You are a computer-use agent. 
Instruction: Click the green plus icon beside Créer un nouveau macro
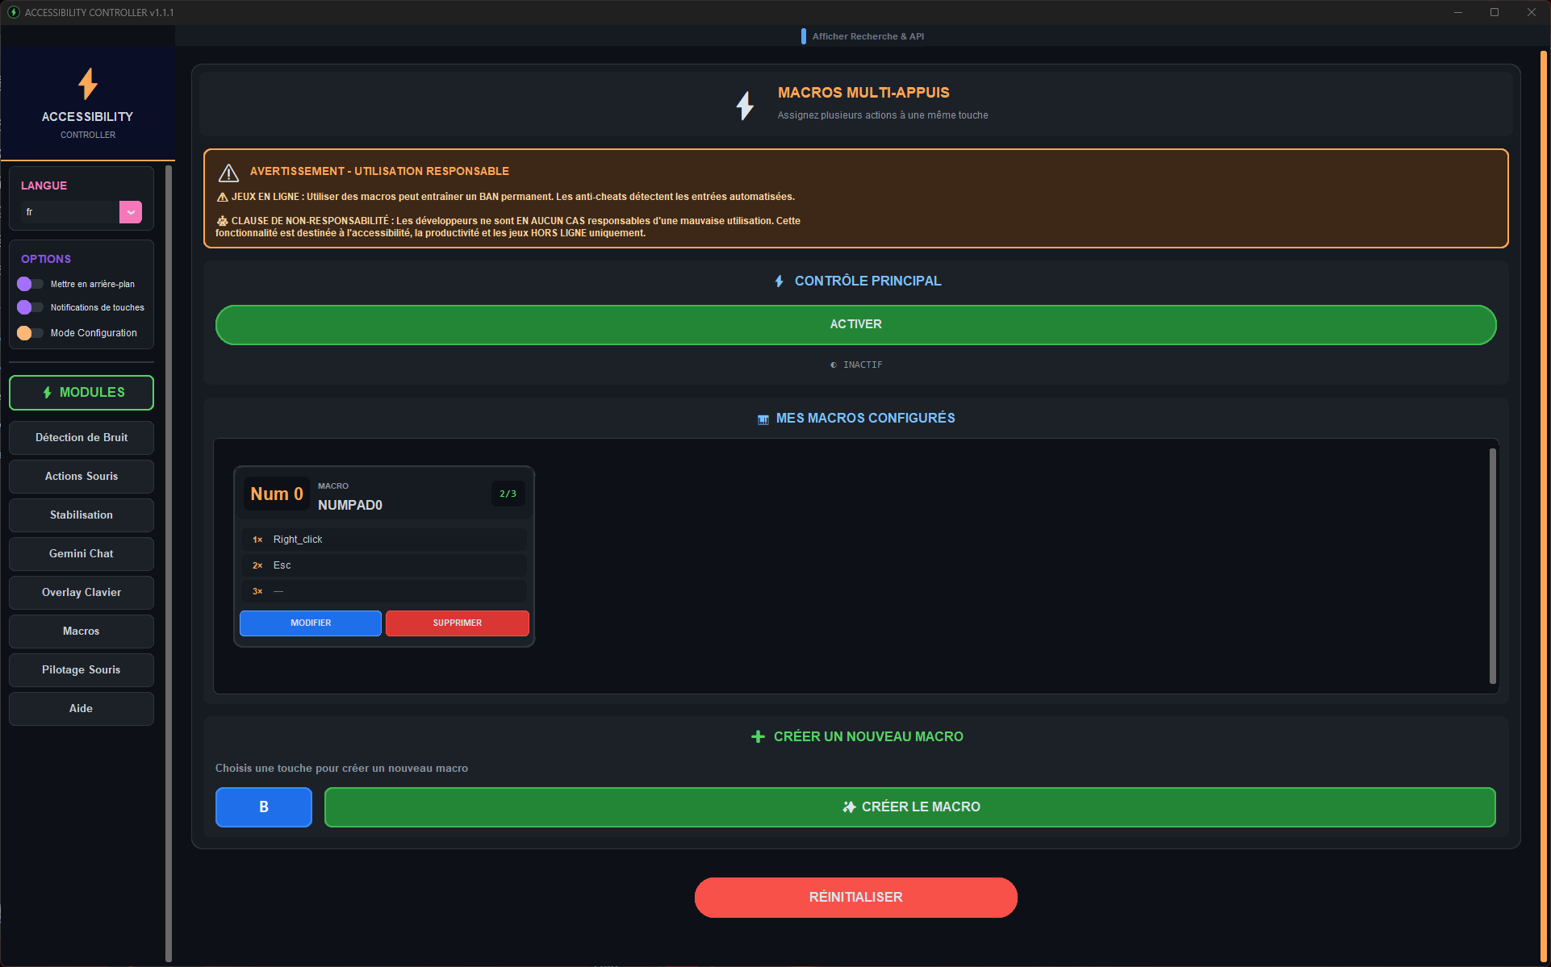758,737
